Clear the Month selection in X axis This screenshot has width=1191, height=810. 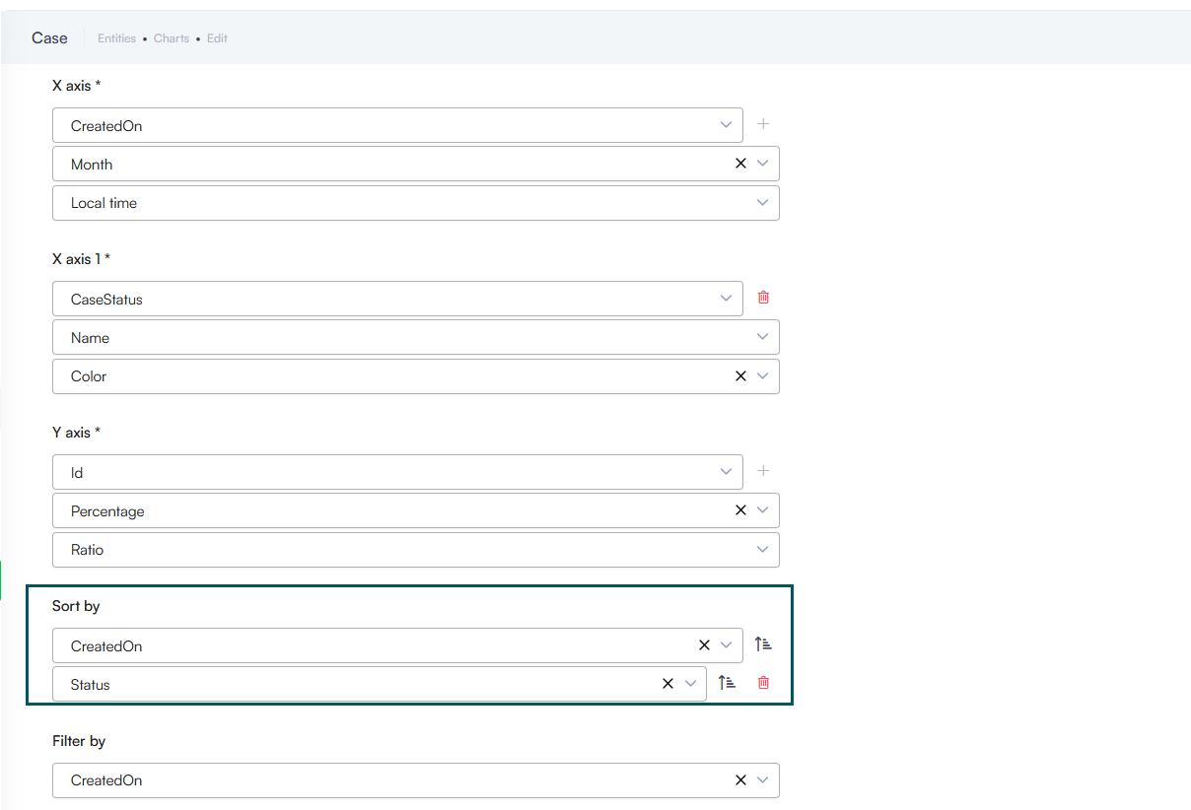pyautogui.click(x=740, y=164)
